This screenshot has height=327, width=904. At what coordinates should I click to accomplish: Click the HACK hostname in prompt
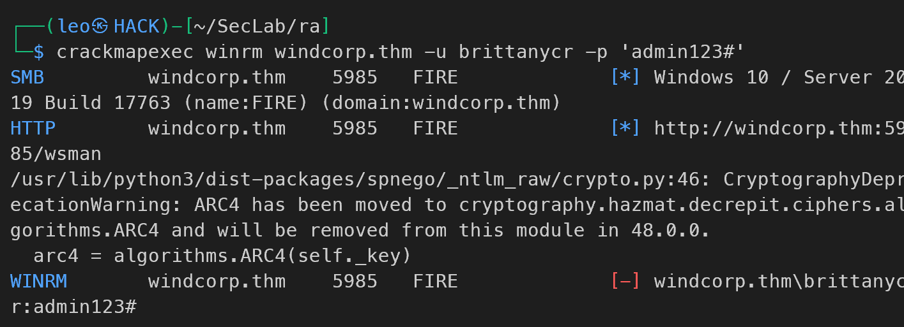click(137, 26)
